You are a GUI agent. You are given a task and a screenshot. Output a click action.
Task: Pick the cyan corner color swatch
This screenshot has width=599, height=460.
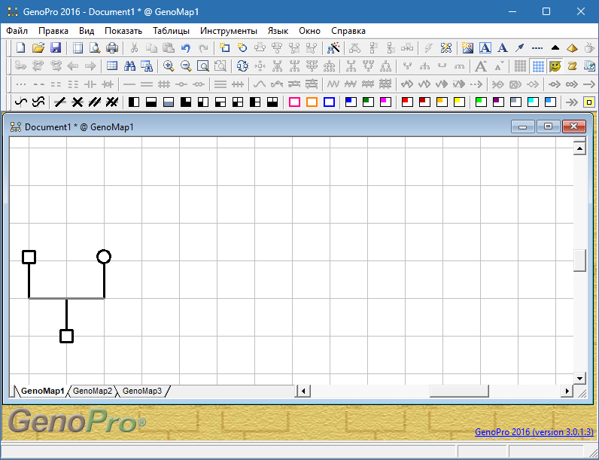pos(533,102)
